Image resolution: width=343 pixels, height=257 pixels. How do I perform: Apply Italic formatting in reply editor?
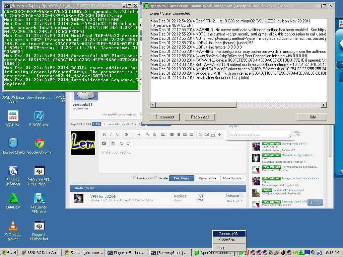point(111,135)
